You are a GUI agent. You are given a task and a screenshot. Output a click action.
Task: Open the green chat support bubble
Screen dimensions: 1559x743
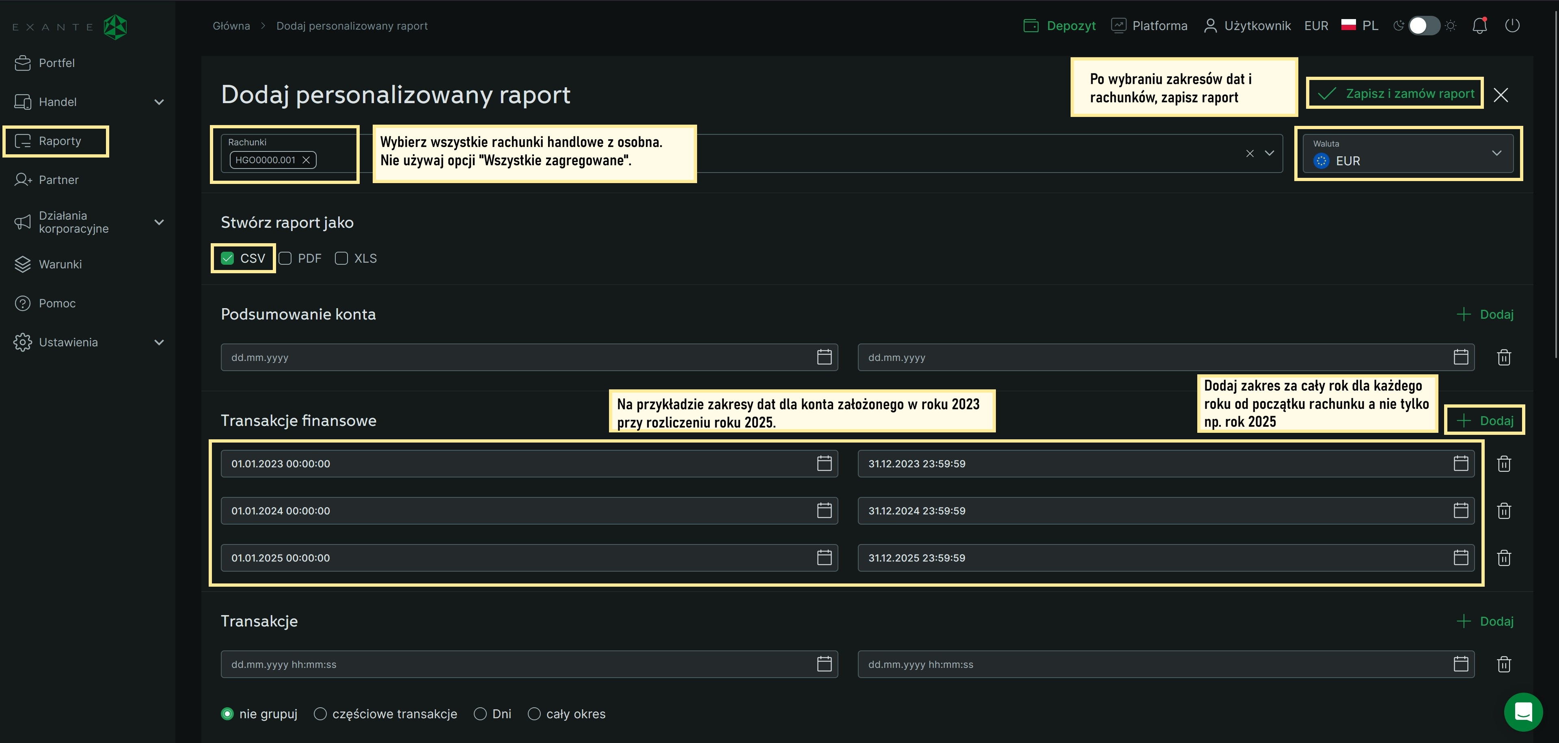[1523, 712]
